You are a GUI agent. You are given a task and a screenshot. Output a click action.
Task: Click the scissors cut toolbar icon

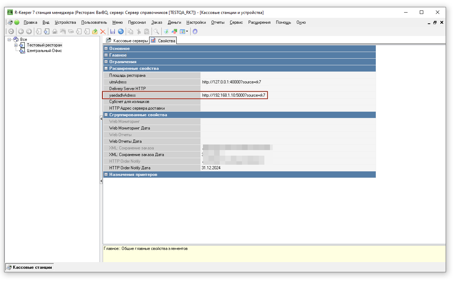tap(139, 31)
